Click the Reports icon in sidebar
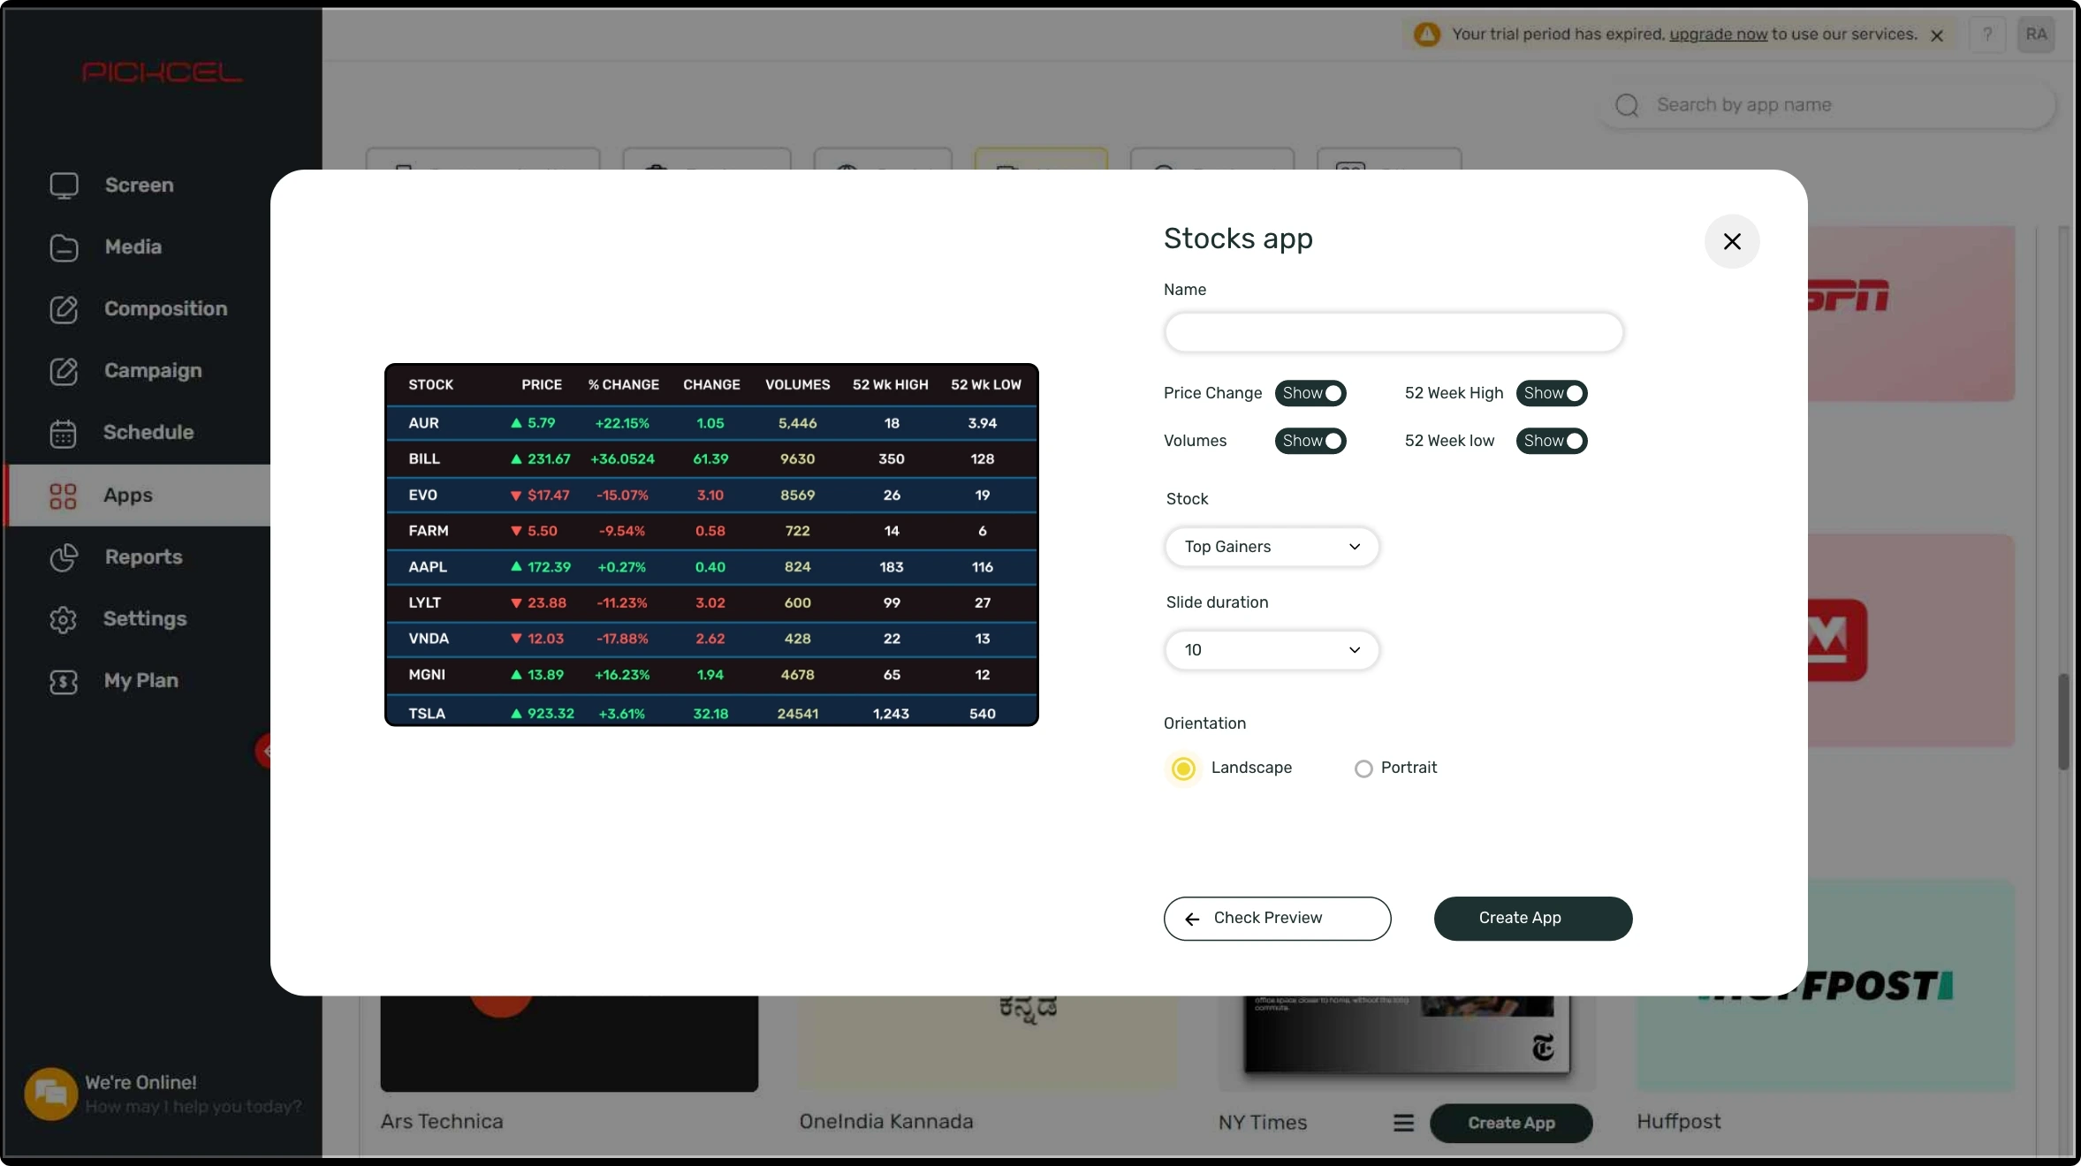This screenshot has height=1166, width=2081. pos(62,557)
